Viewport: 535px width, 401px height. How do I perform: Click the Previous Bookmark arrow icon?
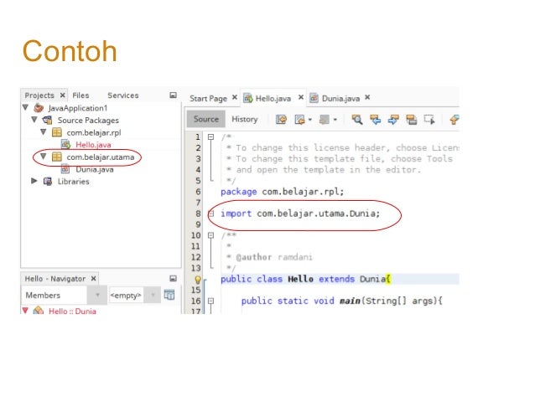454,120
